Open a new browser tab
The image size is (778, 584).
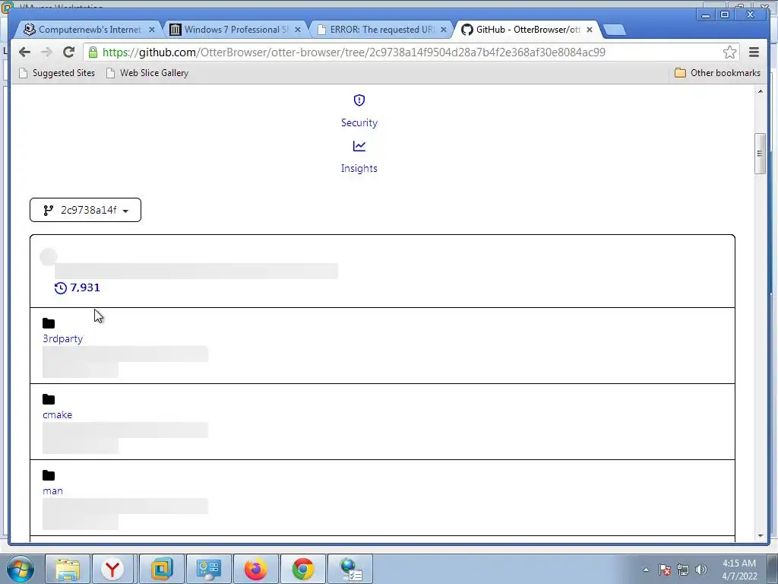click(615, 30)
